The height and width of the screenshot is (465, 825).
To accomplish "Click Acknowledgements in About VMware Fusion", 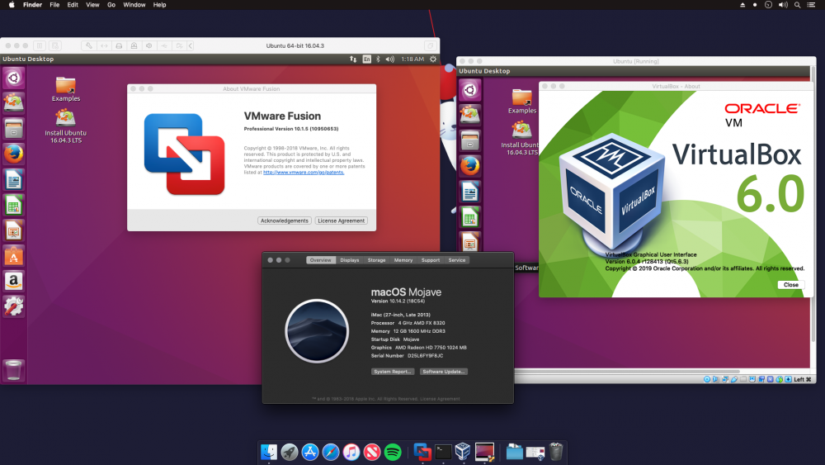I will click(x=284, y=221).
